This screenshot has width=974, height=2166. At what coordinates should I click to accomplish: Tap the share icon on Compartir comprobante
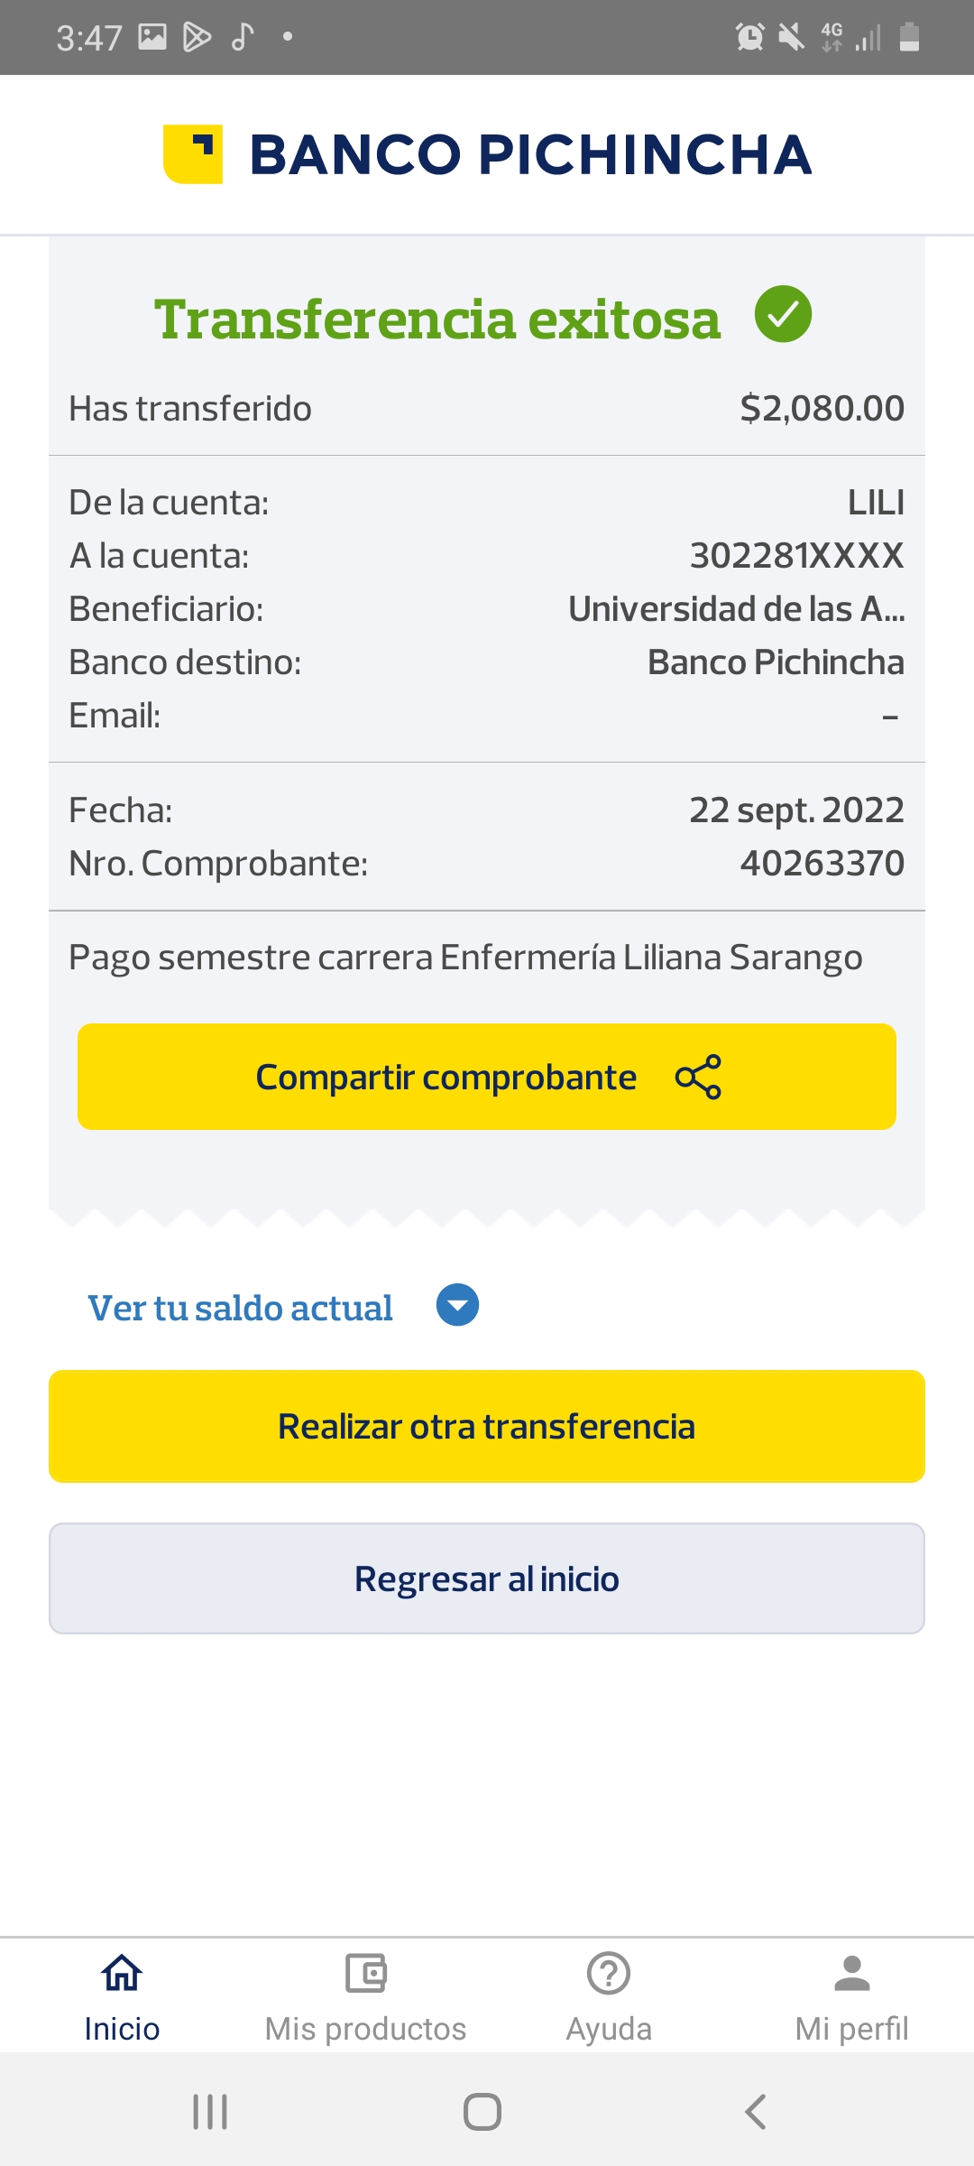click(x=698, y=1077)
